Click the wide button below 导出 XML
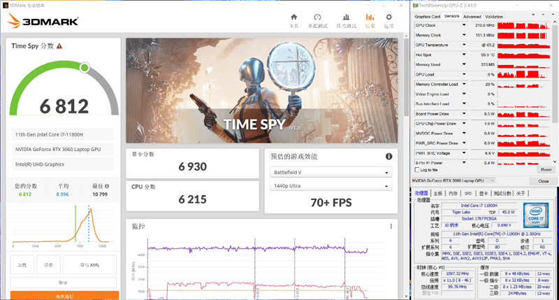559x300 pixels. coord(63,283)
